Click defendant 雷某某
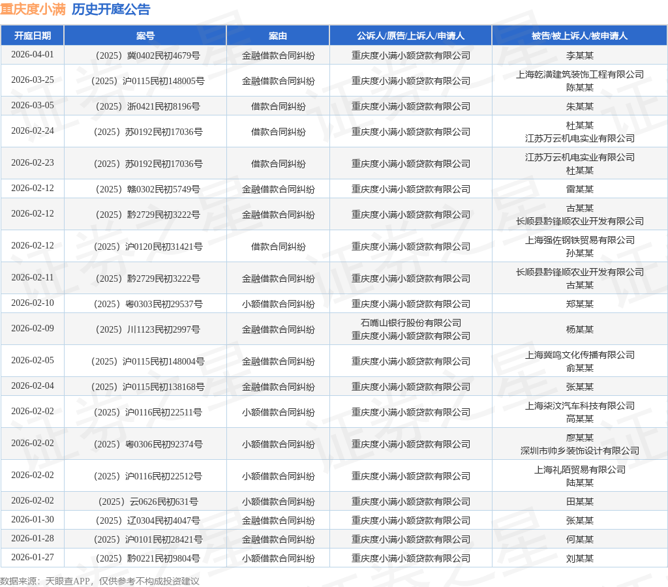668x587 pixels. (x=579, y=189)
